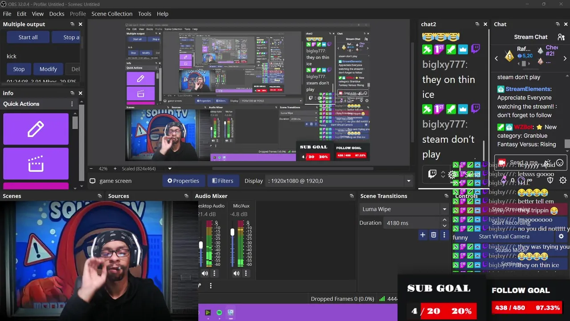Screen dimensions: 570x321
Task: Enable Studio Mode in Controls
Action: (x=511, y=250)
